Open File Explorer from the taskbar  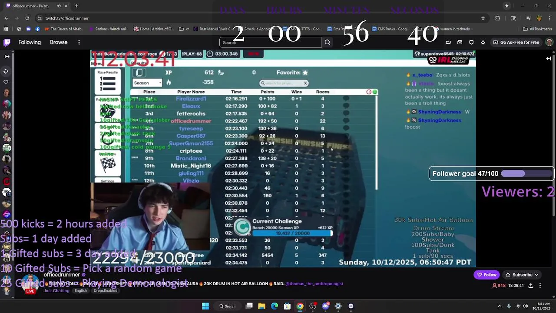[x=262, y=306]
